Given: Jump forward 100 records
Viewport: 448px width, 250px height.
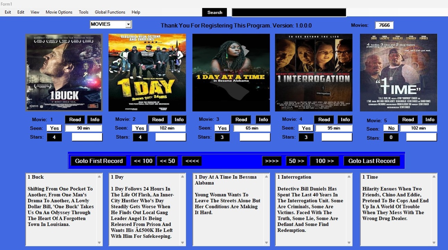Looking at the screenshot, I should click(324, 161).
